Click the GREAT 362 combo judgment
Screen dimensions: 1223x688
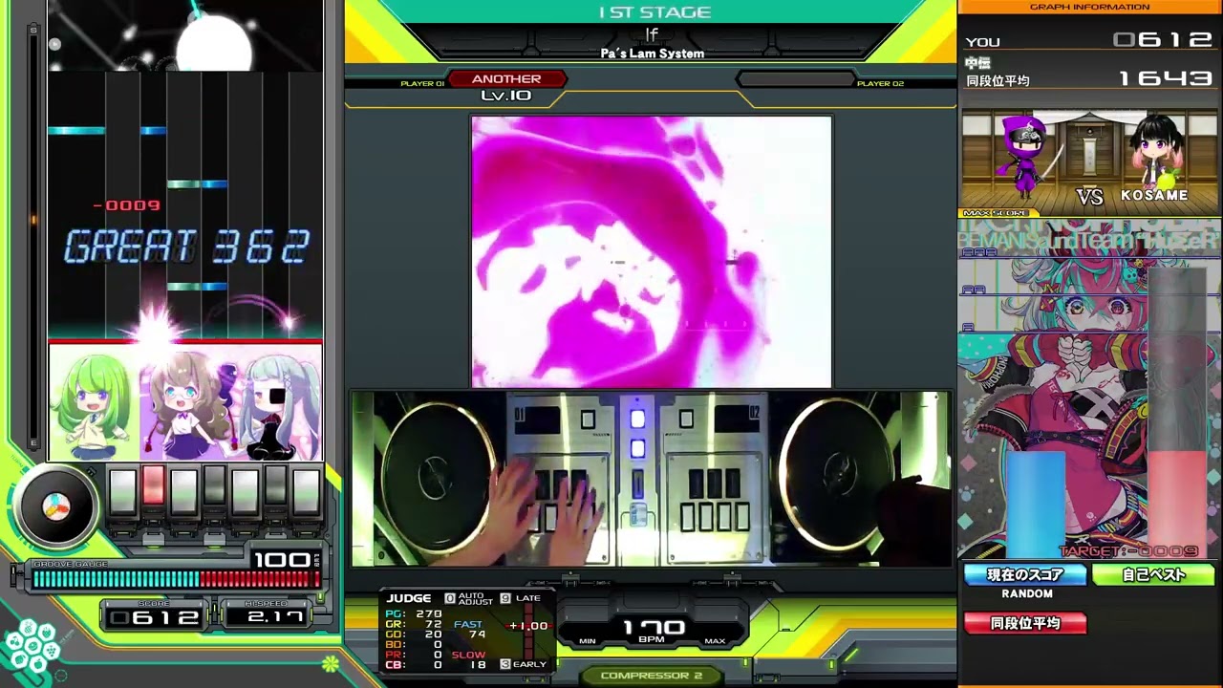186,247
